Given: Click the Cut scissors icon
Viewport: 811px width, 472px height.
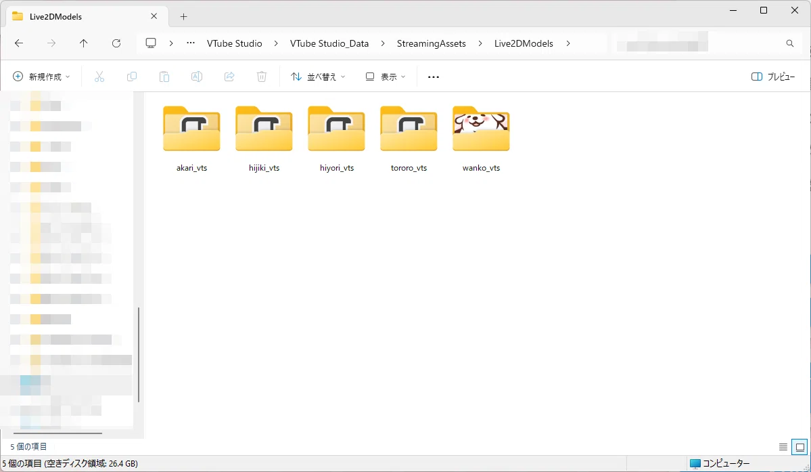Looking at the screenshot, I should click(99, 77).
